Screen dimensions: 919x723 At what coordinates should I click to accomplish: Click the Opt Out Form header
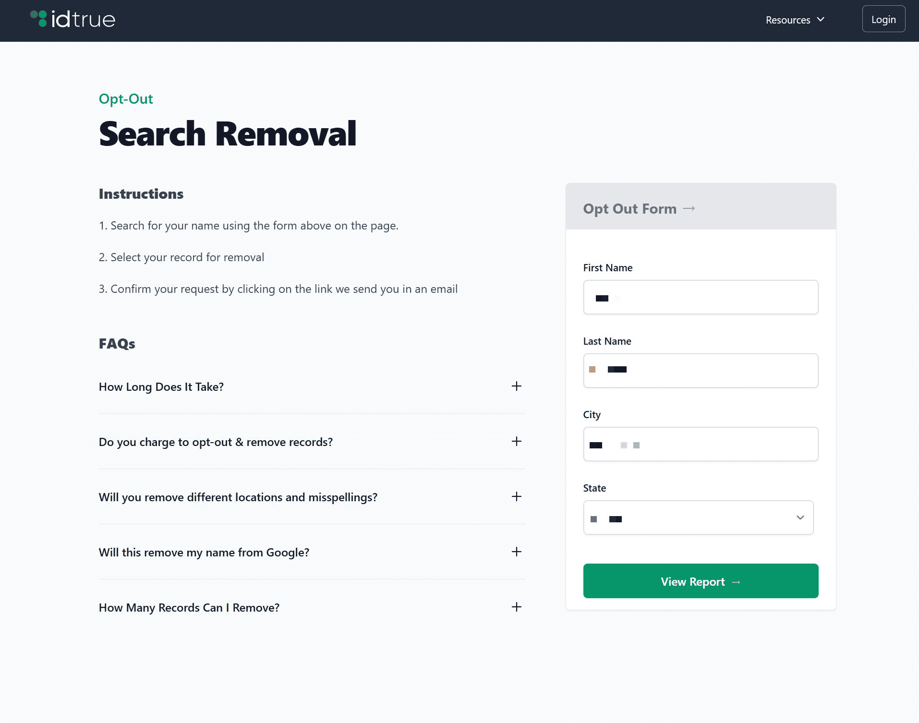tap(629, 208)
